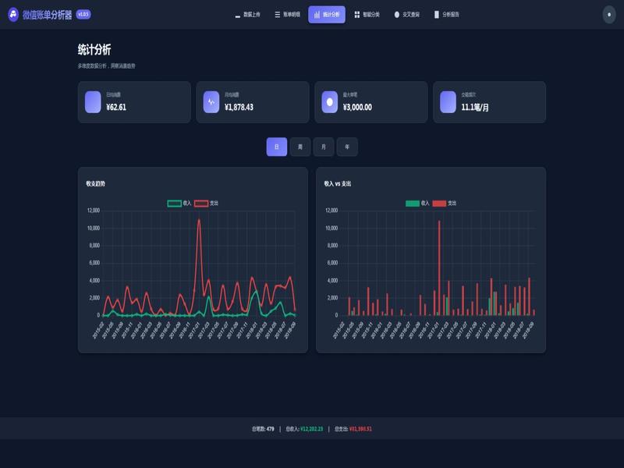The image size is (624, 468).
Task: Click the ¥62.61 daily average value
Action: point(116,107)
